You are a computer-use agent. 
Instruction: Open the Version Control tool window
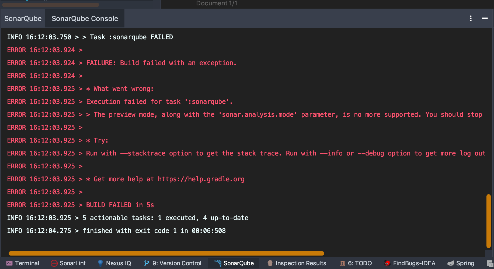point(172,263)
